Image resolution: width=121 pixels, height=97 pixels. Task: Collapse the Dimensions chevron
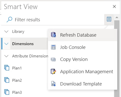pos(6,44)
